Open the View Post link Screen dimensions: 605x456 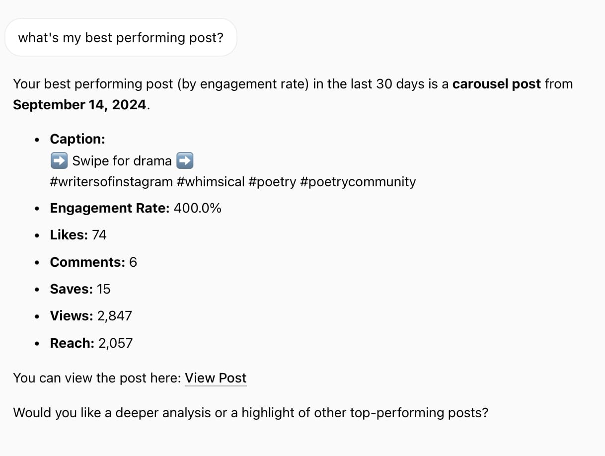tap(216, 378)
